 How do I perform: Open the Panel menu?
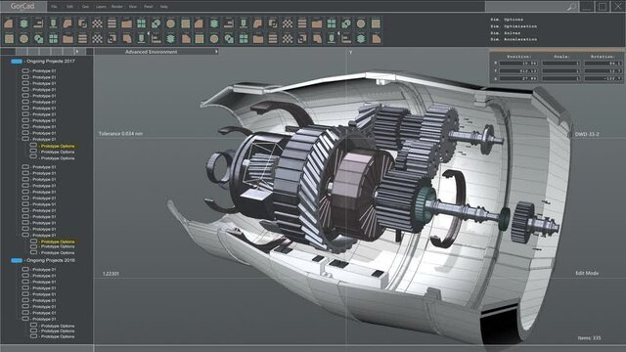pyautogui.click(x=148, y=7)
